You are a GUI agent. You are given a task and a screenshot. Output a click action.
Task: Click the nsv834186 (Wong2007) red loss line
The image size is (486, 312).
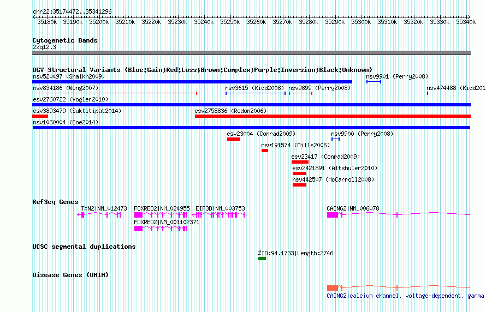115,93
